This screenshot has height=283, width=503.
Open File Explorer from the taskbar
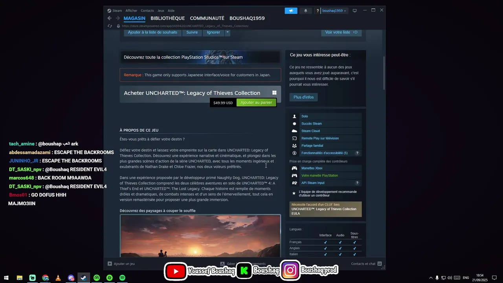pyautogui.click(x=19, y=278)
